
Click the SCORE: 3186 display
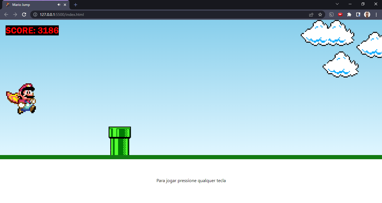coord(32,30)
